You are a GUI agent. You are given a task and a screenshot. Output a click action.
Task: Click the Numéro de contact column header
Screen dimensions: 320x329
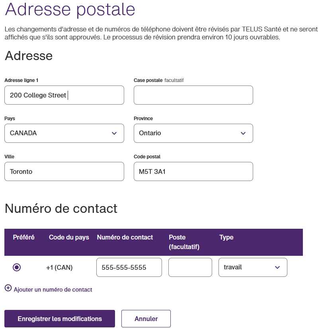pos(125,238)
